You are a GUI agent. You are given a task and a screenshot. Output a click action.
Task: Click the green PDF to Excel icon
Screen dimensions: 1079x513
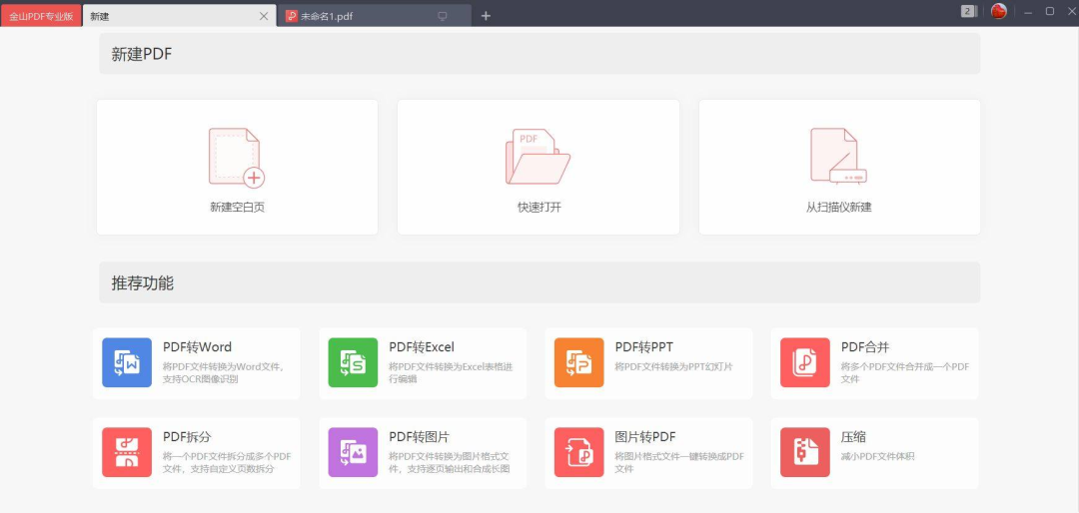pyautogui.click(x=353, y=362)
